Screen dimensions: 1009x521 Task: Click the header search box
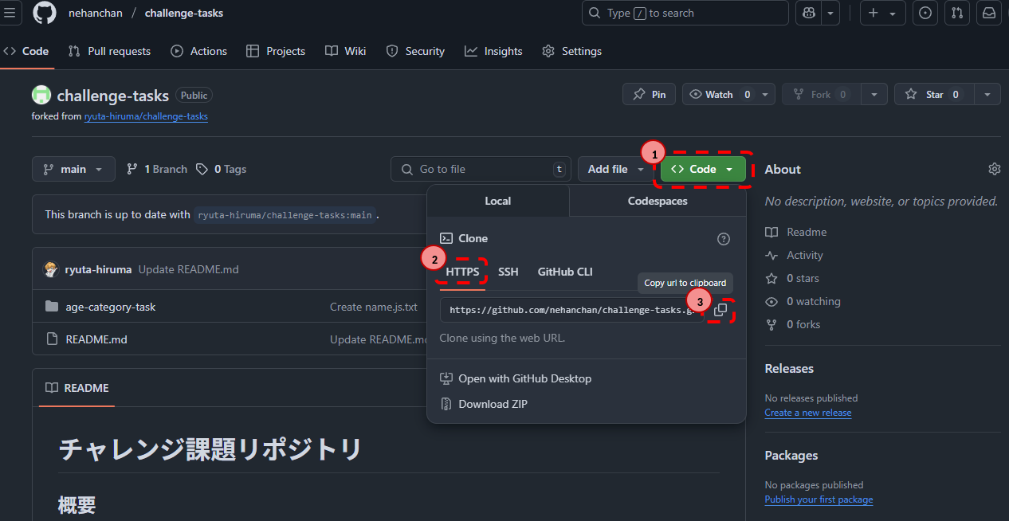(685, 13)
